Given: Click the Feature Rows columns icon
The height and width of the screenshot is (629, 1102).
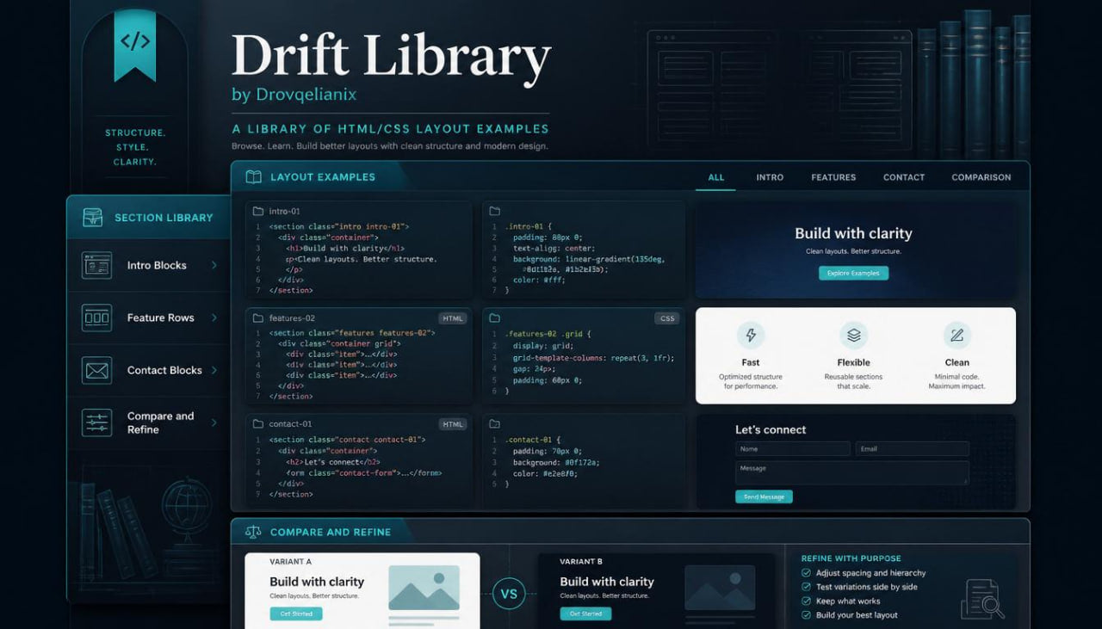Looking at the screenshot, I should (96, 318).
